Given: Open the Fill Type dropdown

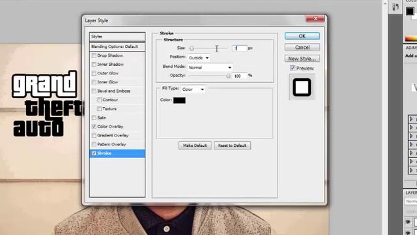Looking at the screenshot, I should pos(193,89).
